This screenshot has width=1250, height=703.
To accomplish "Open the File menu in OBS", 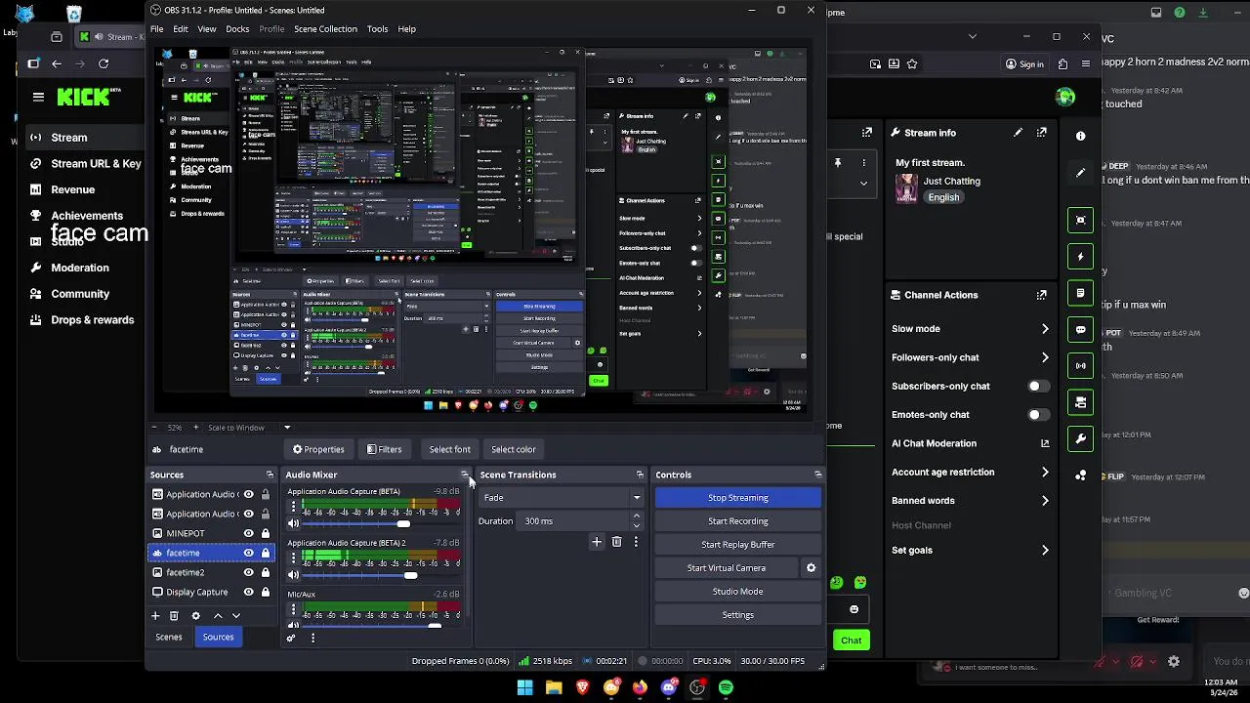I will (x=156, y=29).
